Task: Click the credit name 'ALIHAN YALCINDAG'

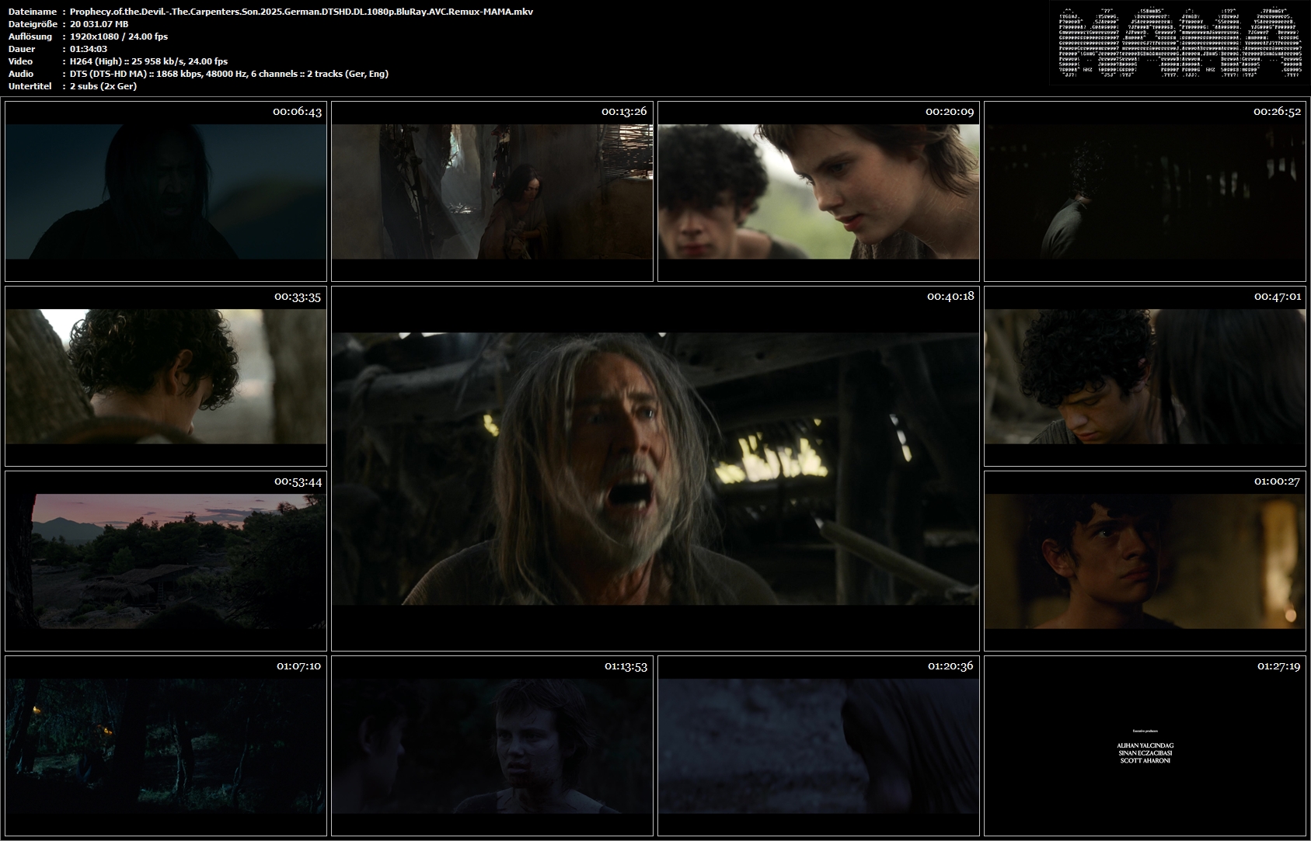Action: [1145, 745]
